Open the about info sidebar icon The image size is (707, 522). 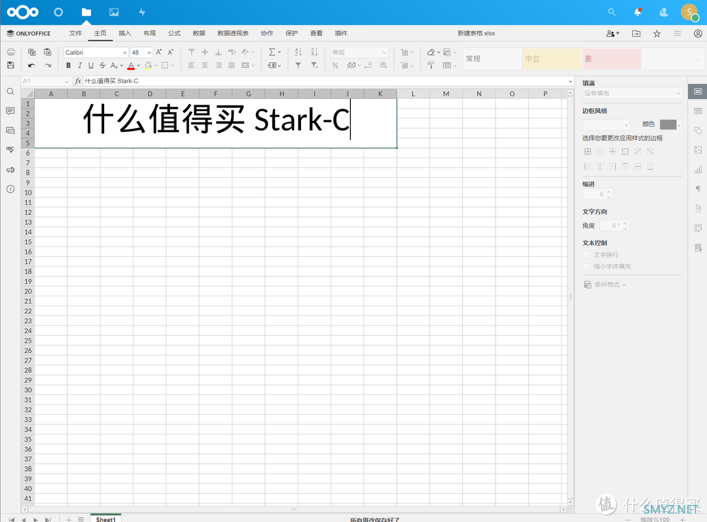coord(10,189)
